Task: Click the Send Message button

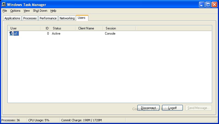Action: click(x=198, y=108)
